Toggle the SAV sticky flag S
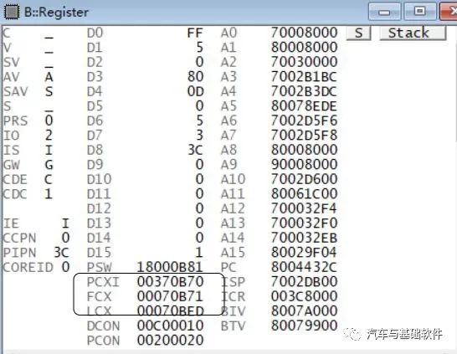Image resolution: width=457 pixels, height=354 pixels. [49, 91]
